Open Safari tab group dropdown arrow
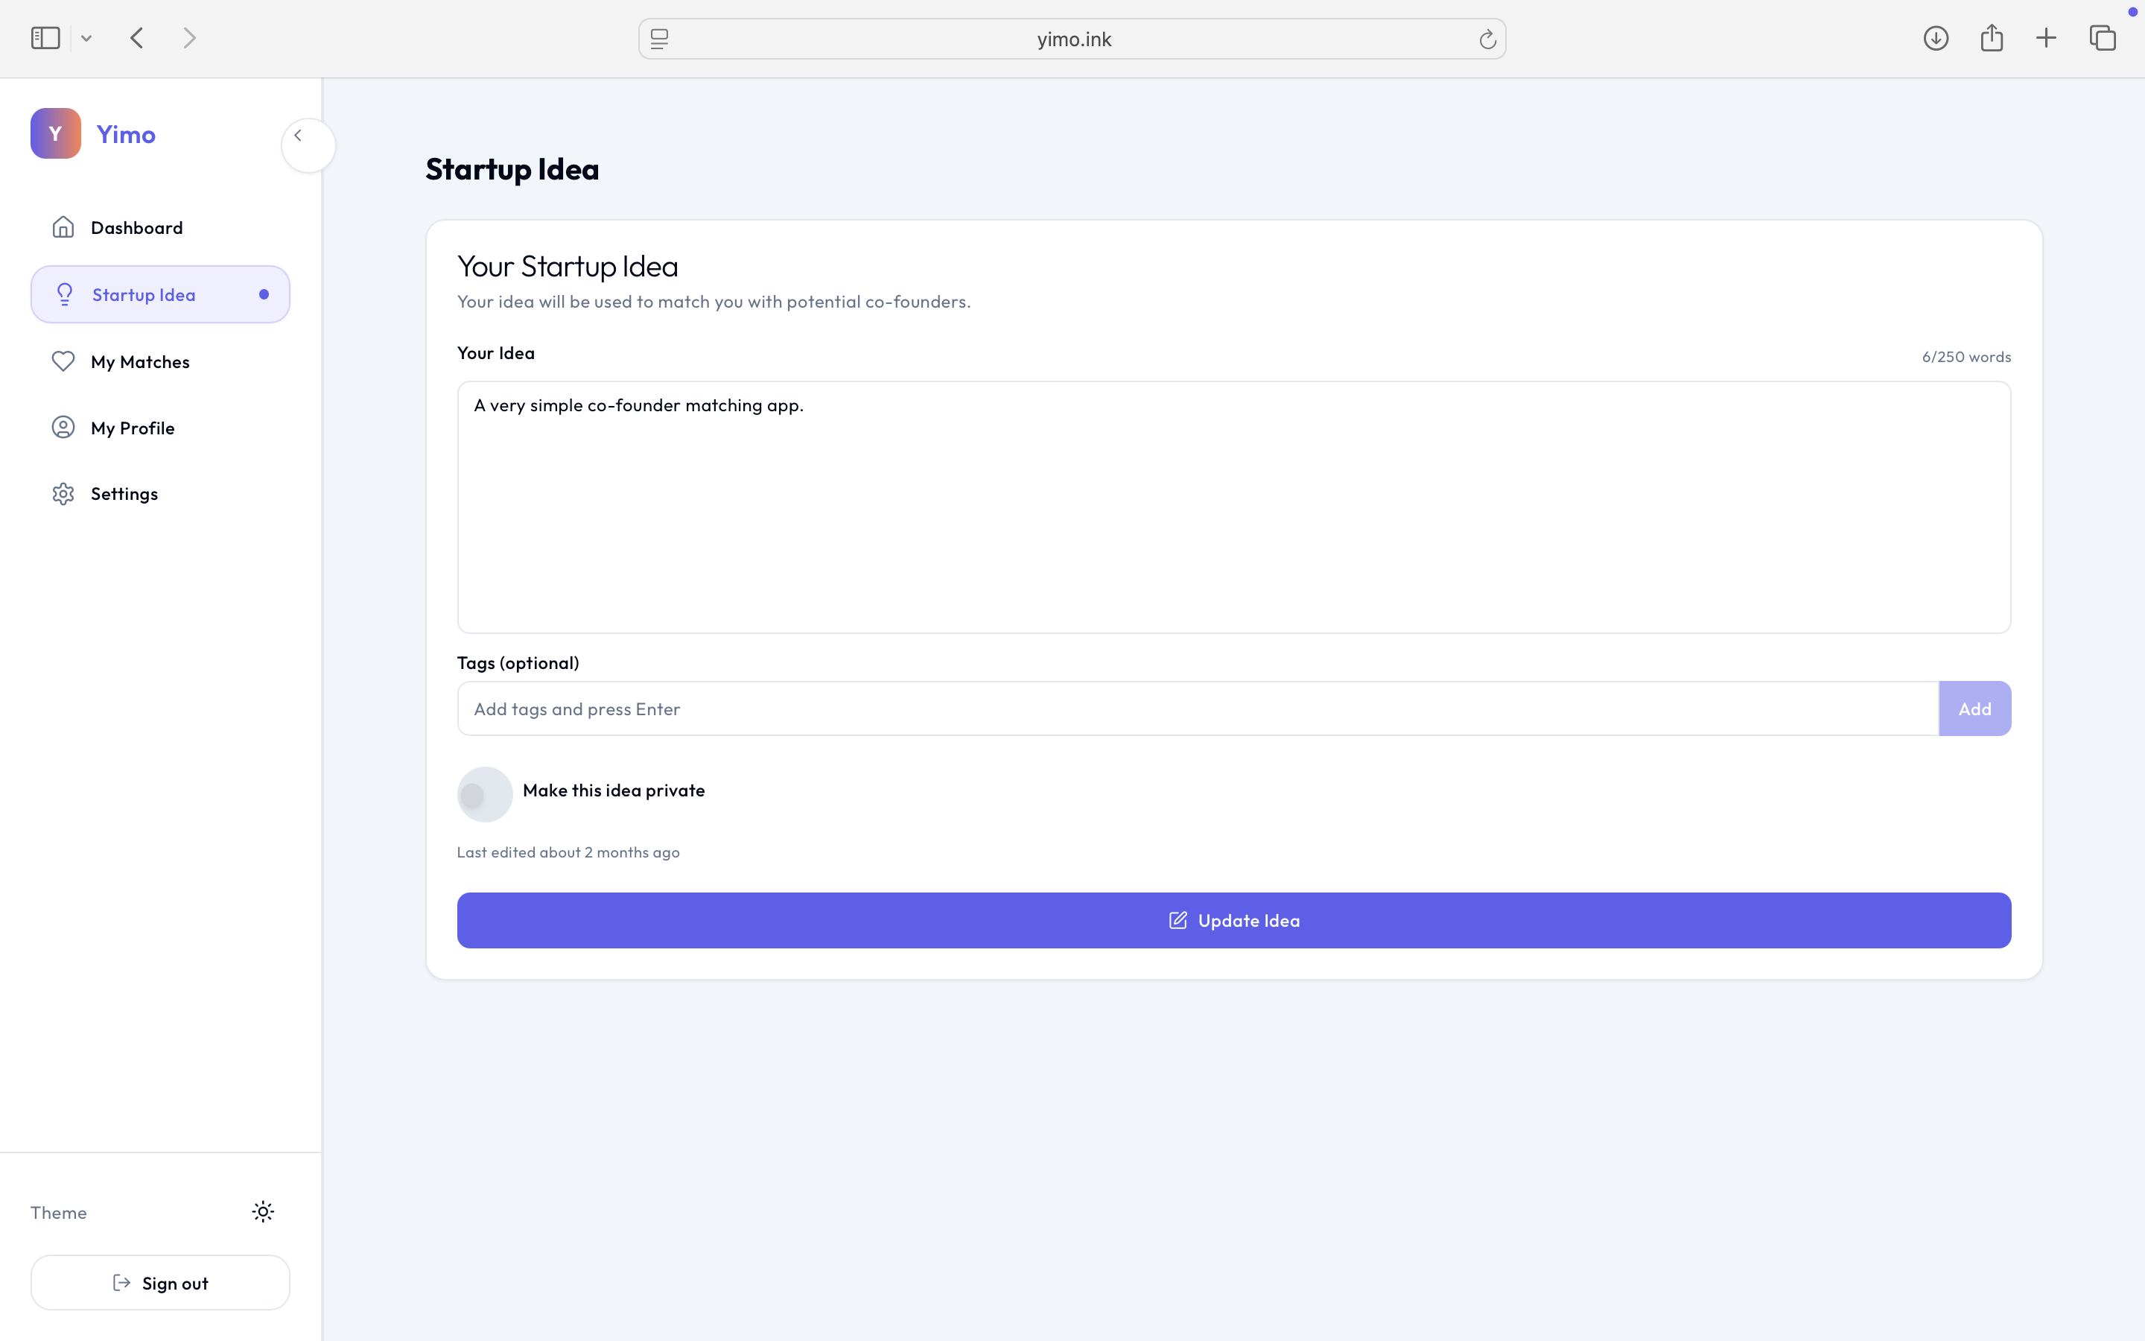 point(86,38)
